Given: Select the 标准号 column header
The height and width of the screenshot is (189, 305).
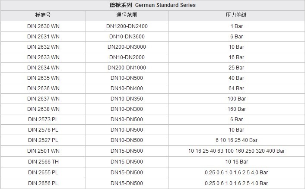Looking at the screenshot, I should pos(43,15).
